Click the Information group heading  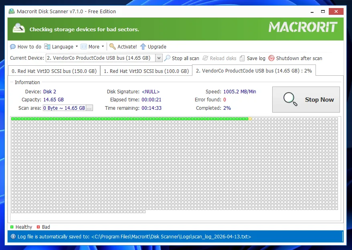point(27,83)
